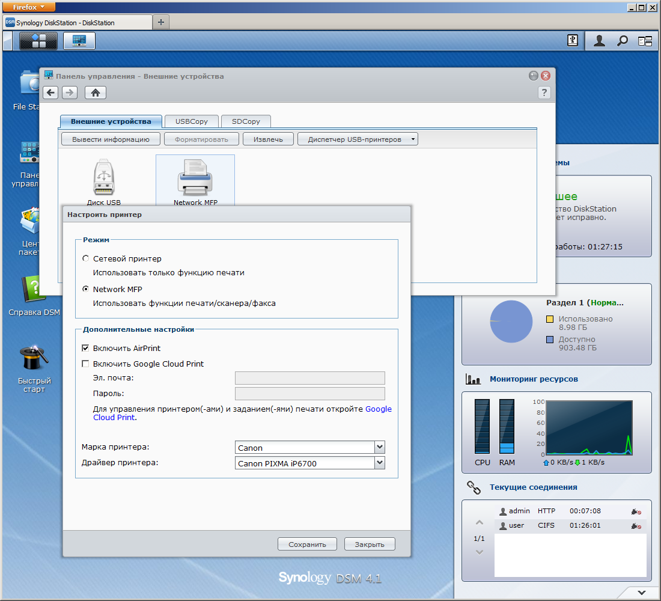
Task: Open Текущие соединения widget title
Action: pos(533,487)
